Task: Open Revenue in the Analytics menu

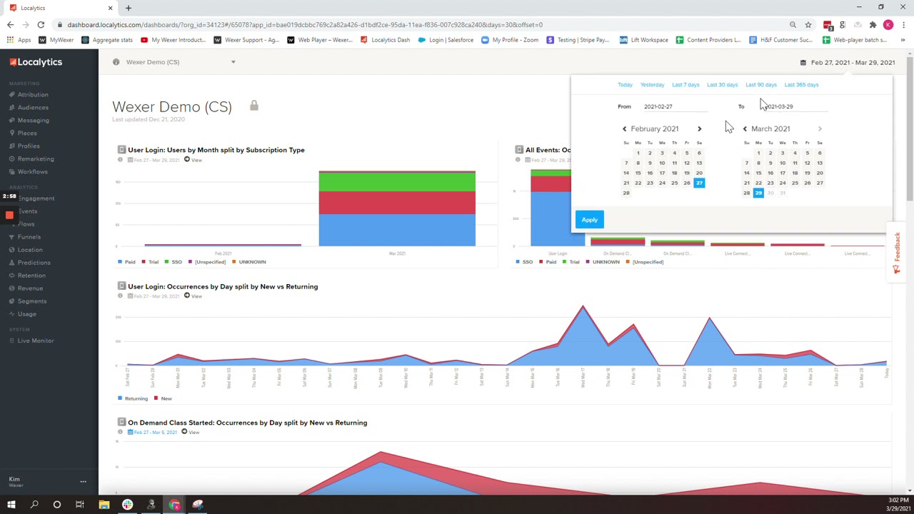Action: 30,288
